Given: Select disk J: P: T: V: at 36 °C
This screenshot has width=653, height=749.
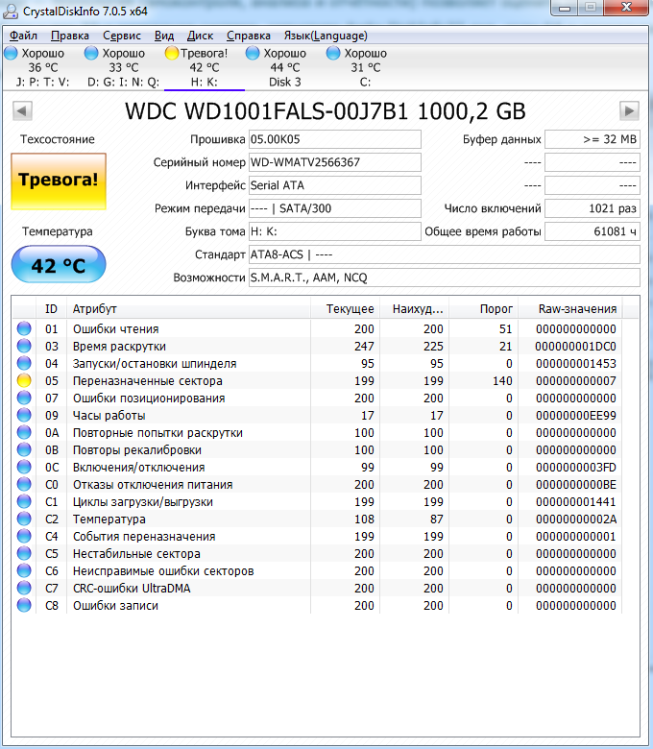Looking at the screenshot, I should pyautogui.click(x=43, y=67).
